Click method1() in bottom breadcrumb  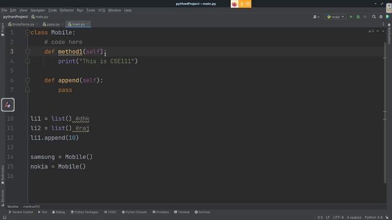pyautogui.click(x=31, y=207)
